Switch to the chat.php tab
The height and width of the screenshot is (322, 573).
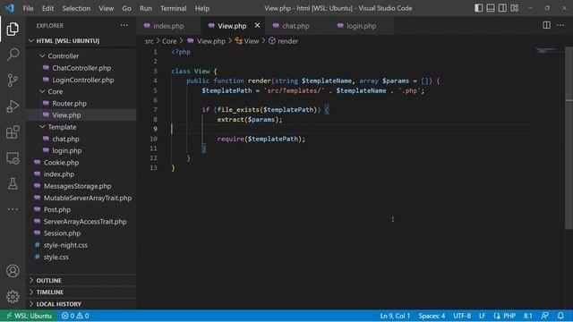click(x=295, y=26)
